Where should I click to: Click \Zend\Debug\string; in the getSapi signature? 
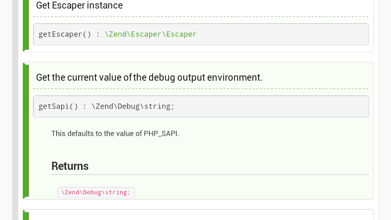(x=133, y=106)
